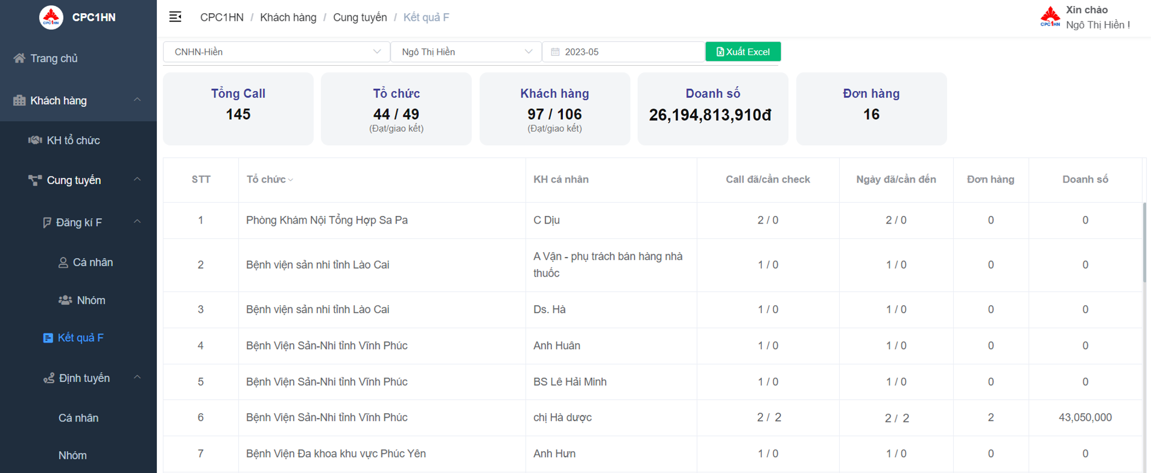The height and width of the screenshot is (473, 1151).
Task: Click the user avatar logo top right
Action: [1050, 17]
